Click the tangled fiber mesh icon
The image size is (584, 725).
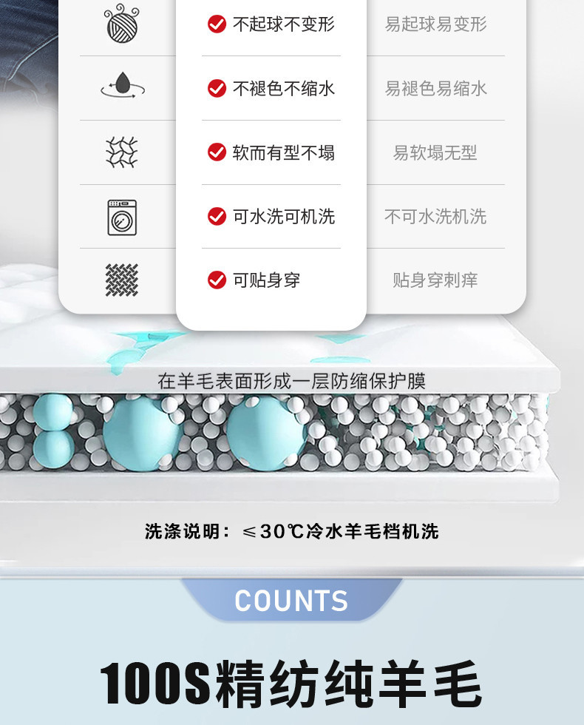(x=122, y=152)
